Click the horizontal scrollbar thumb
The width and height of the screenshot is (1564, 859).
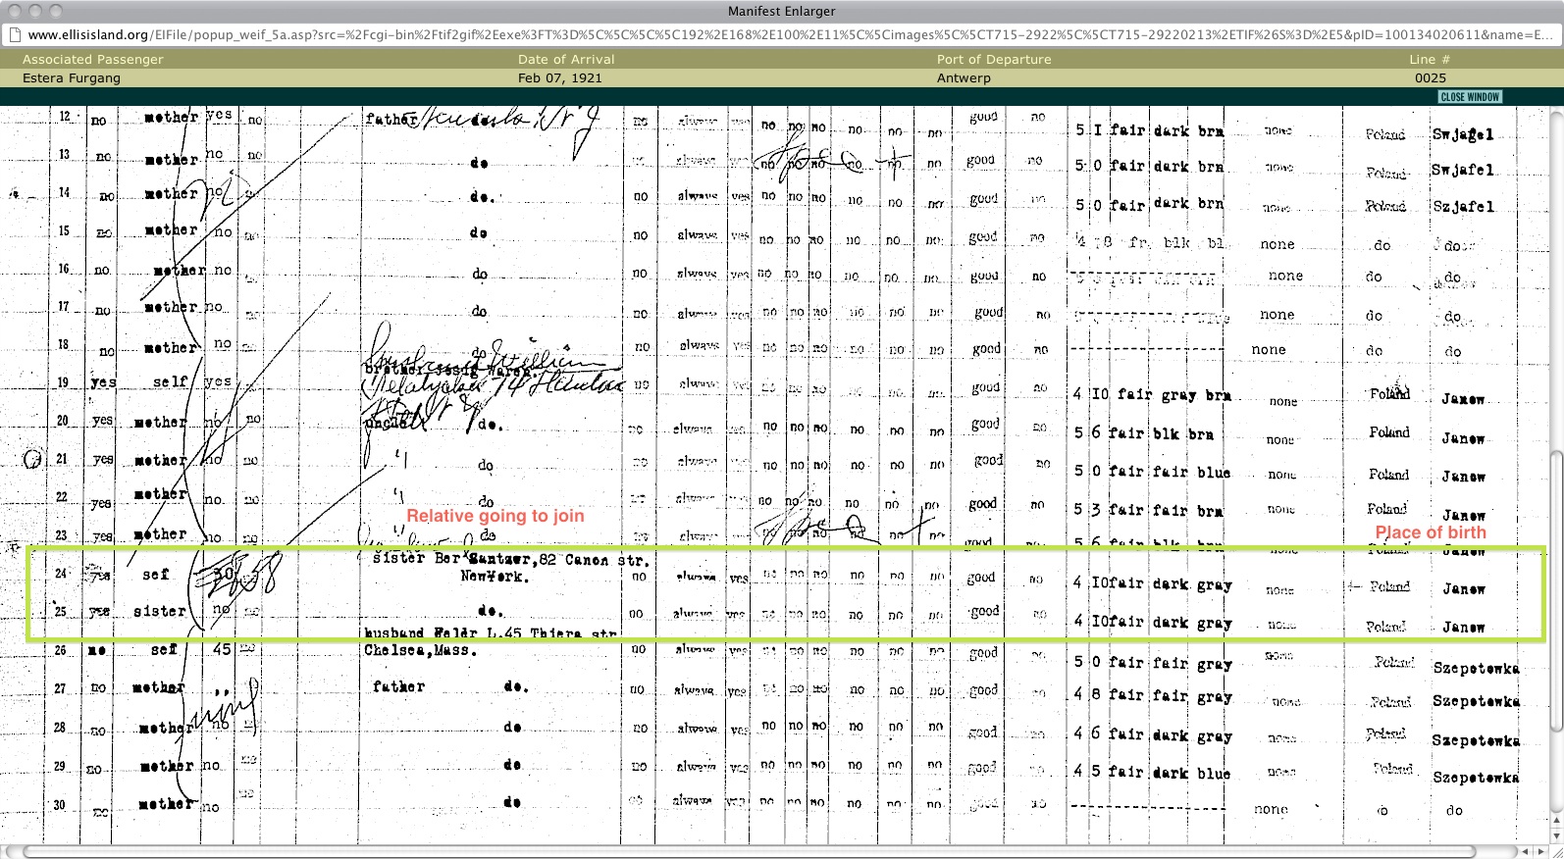point(751,851)
